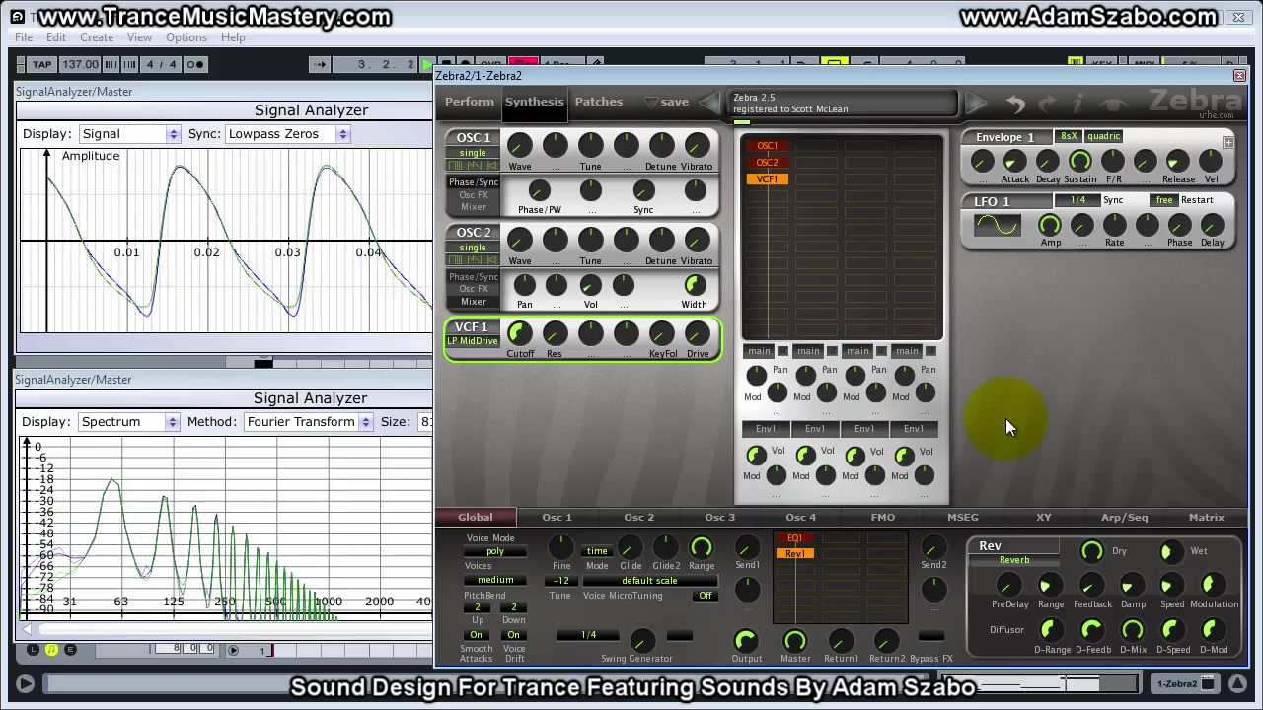Click the Reverb Dry knob
Screen dimensions: 1263x710
coord(1091,552)
